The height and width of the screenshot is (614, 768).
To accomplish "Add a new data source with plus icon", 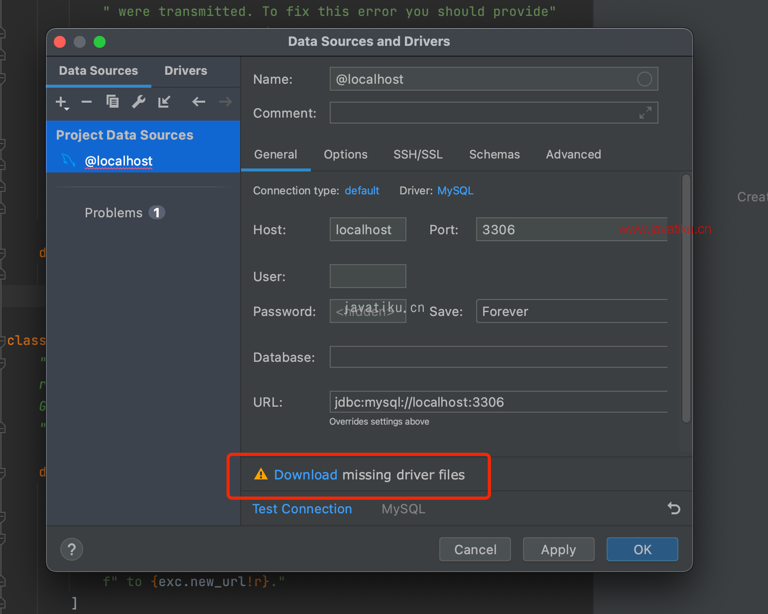I will (62, 102).
